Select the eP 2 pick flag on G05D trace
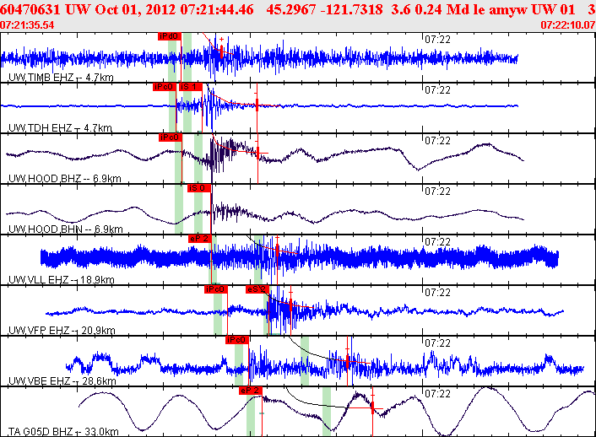Viewport: 596px width, 437px height. pos(251,391)
